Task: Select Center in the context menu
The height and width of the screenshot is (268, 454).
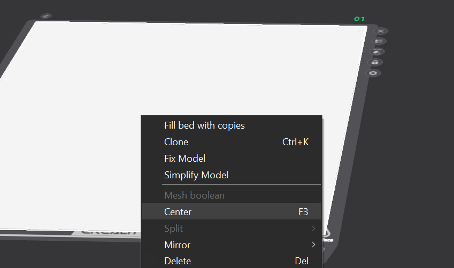Action: coord(178,212)
